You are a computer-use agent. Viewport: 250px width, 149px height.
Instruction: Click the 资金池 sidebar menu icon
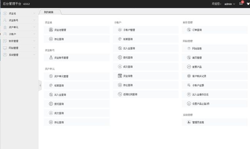tap(5, 13)
